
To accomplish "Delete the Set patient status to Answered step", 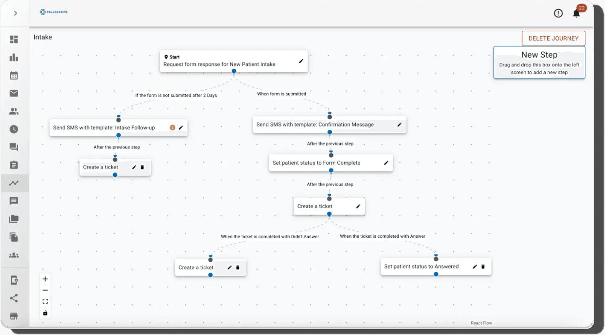I will click(483, 267).
